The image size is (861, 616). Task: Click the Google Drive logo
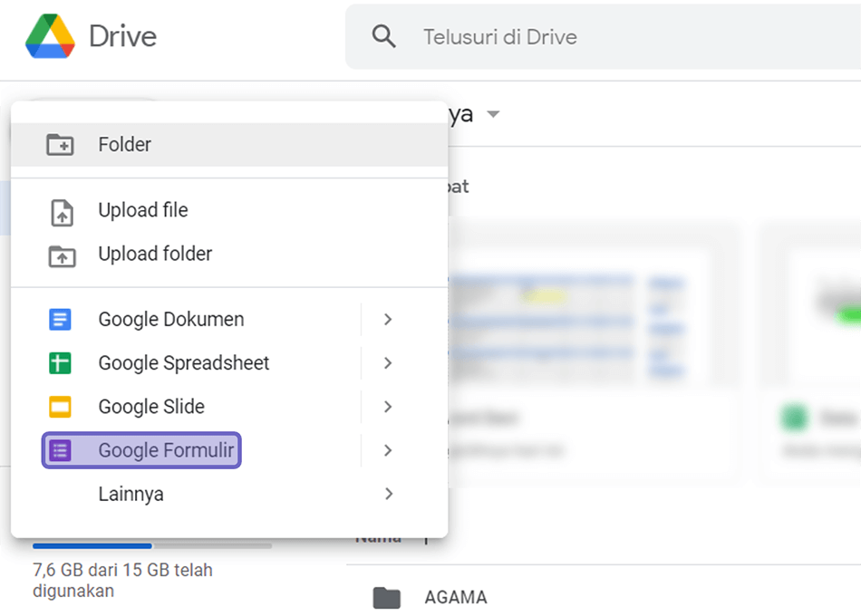[50, 36]
